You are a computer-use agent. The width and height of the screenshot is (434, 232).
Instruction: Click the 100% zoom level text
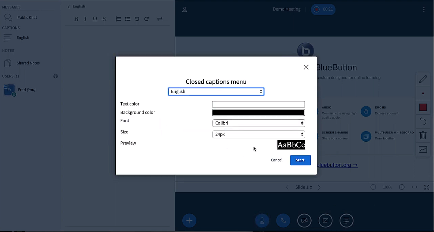pos(387,187)
